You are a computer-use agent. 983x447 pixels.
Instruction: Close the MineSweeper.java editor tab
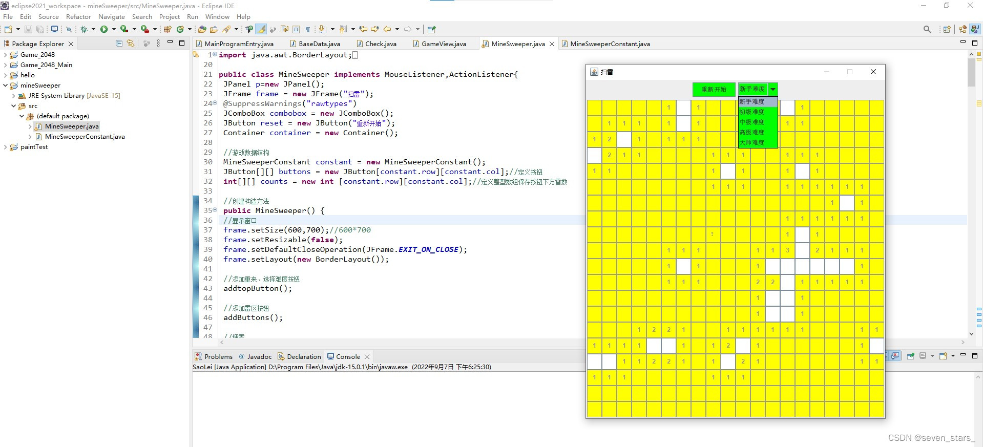click(552, 44)
